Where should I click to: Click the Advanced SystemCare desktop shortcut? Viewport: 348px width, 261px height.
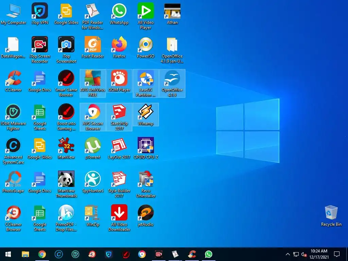click(x=13, y=151)
